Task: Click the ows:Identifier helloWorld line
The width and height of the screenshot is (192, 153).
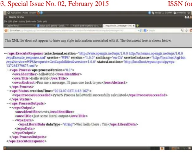Action: (x=47, y=74)
